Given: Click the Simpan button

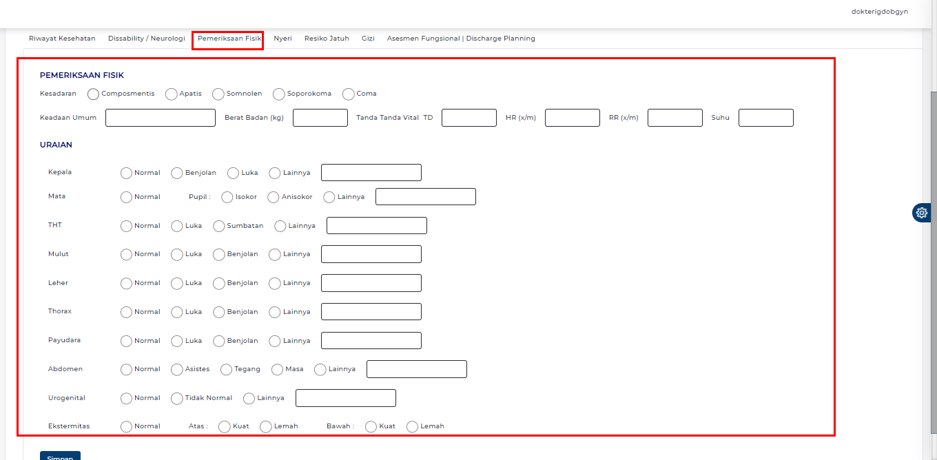Looking at the screenshot, I should pyautogui.click(x=60, y=456).
